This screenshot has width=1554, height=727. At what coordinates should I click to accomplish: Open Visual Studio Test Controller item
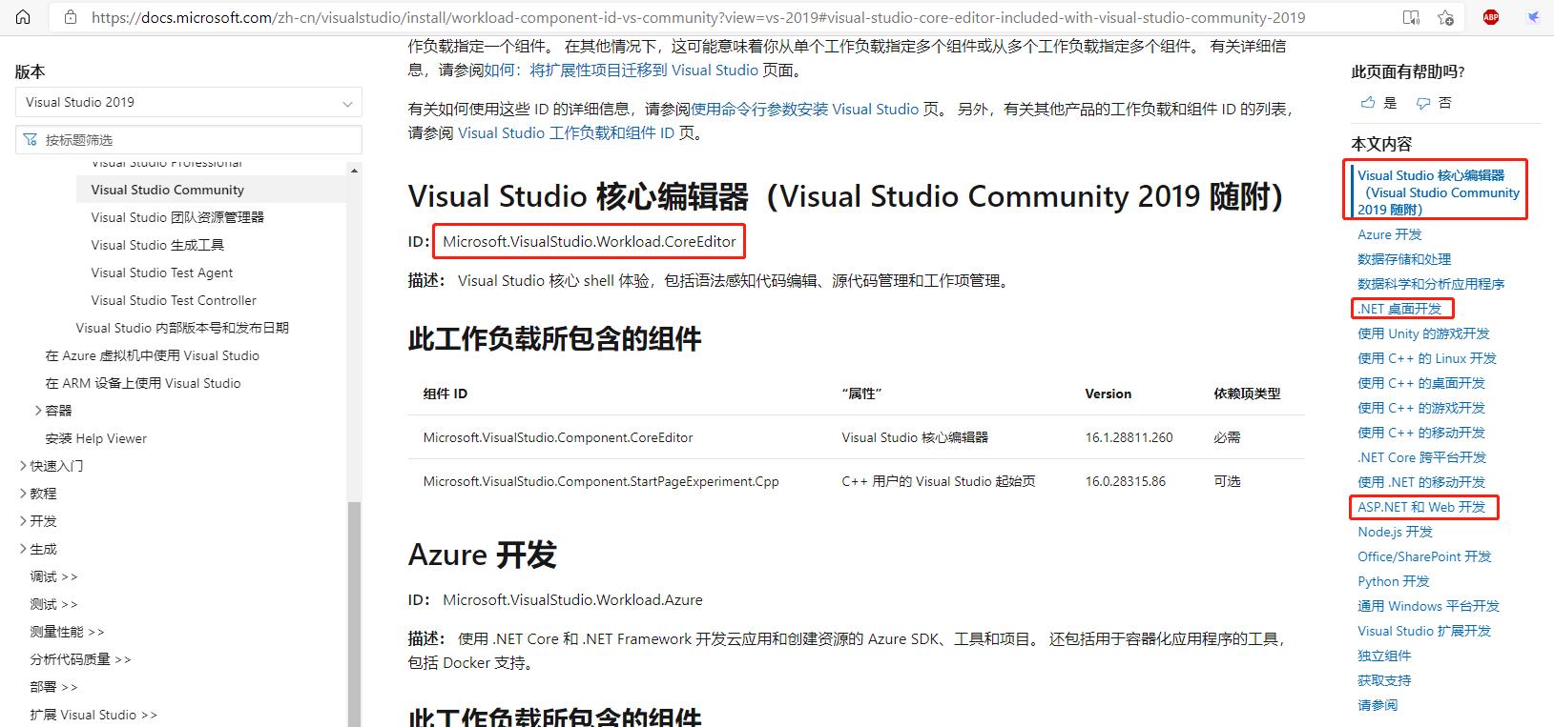[x=174, y=300]
